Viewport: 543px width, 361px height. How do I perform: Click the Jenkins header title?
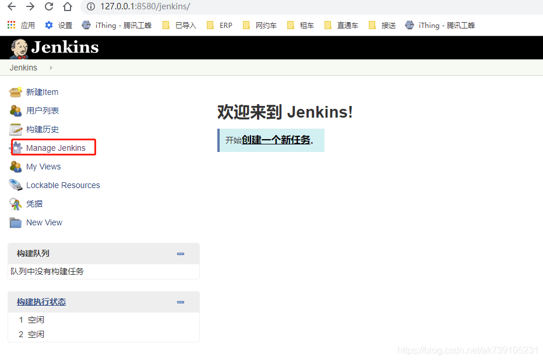pyautogui.click(x=65, y=47)
